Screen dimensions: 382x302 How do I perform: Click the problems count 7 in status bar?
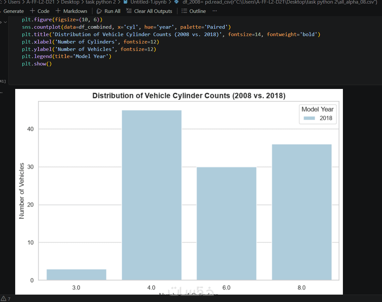pyautogui.click(x=9, y=299)
